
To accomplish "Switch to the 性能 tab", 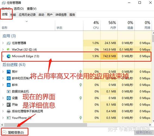I will pyautogui.click(x=13, y=15).
